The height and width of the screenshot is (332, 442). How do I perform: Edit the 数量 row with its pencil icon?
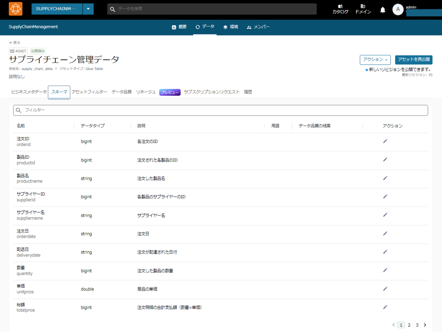point(385,270)
